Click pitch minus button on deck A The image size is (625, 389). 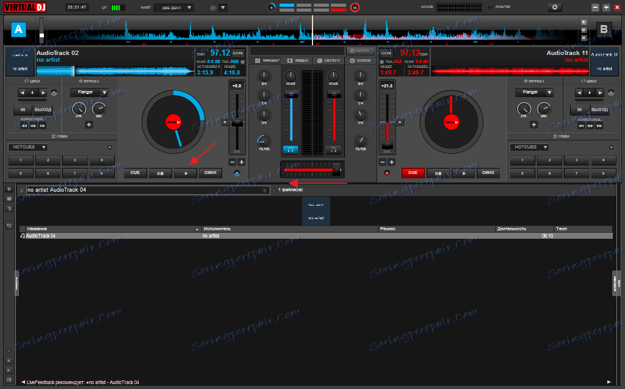[x=233, y=162]
